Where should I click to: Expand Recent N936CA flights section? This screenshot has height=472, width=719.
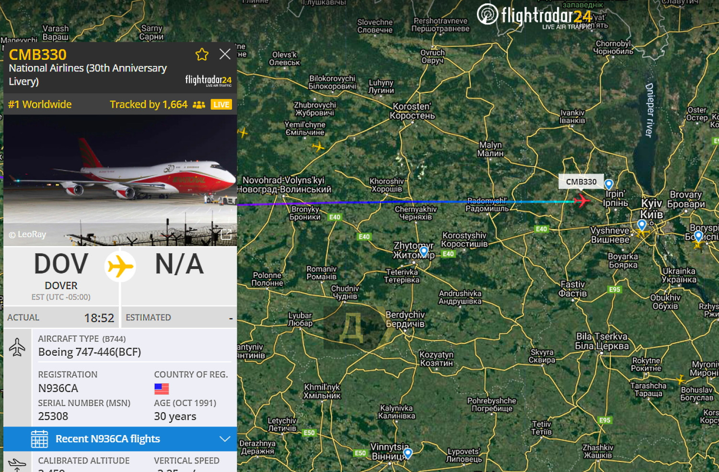coord(120,439)
